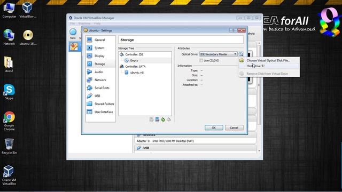Confirm settings with the OK button
The width and height of the screenshot is (342, 192).
214,127
